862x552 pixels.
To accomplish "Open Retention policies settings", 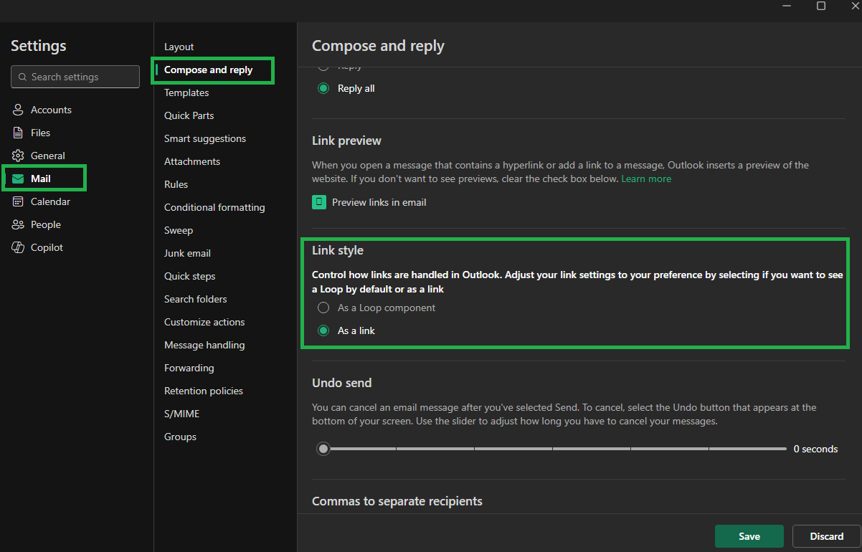I will pyautogui.click(x=204, y=391).
